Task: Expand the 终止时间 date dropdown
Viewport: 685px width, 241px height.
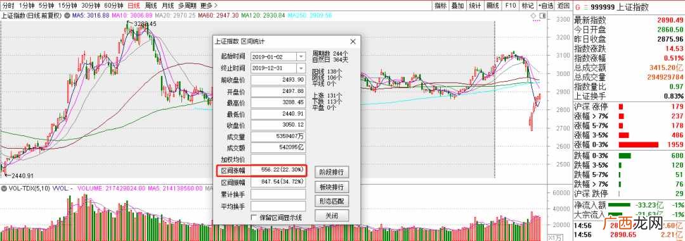Action: click(301, 68)
